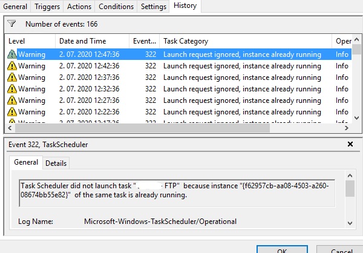Open the Settings tab

click(x=153, y=7)
